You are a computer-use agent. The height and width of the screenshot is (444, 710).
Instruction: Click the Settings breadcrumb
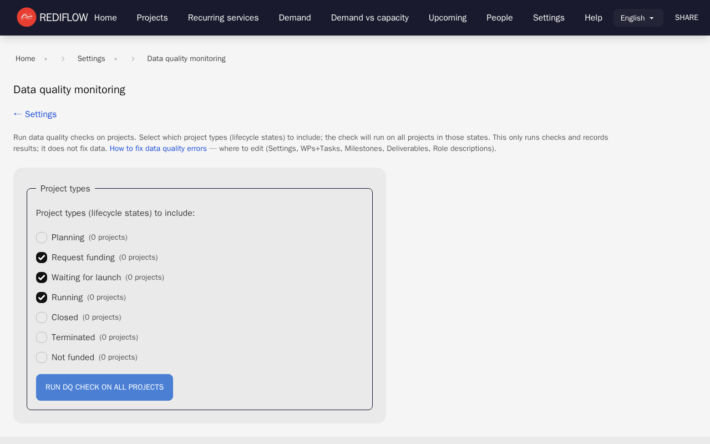pos(91,59)
